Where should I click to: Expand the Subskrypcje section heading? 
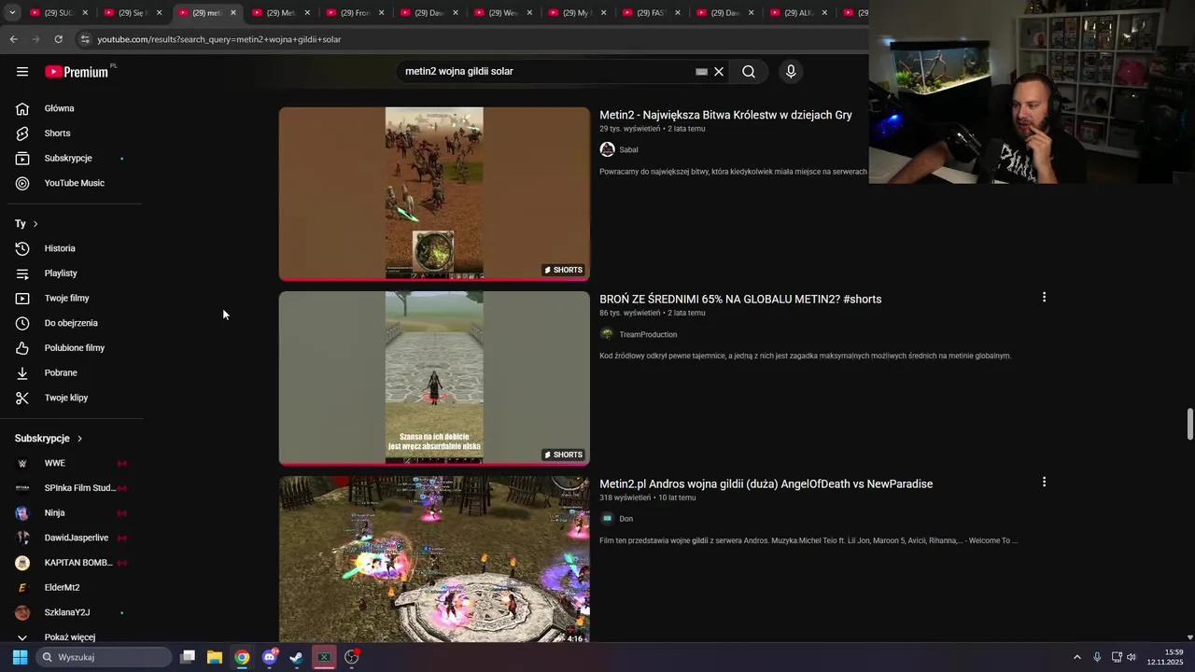click(x=49, y=439)
